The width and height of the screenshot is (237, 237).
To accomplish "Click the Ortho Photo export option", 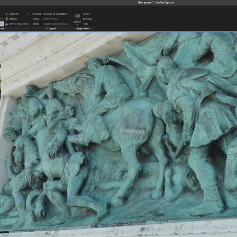I will 51,19.
